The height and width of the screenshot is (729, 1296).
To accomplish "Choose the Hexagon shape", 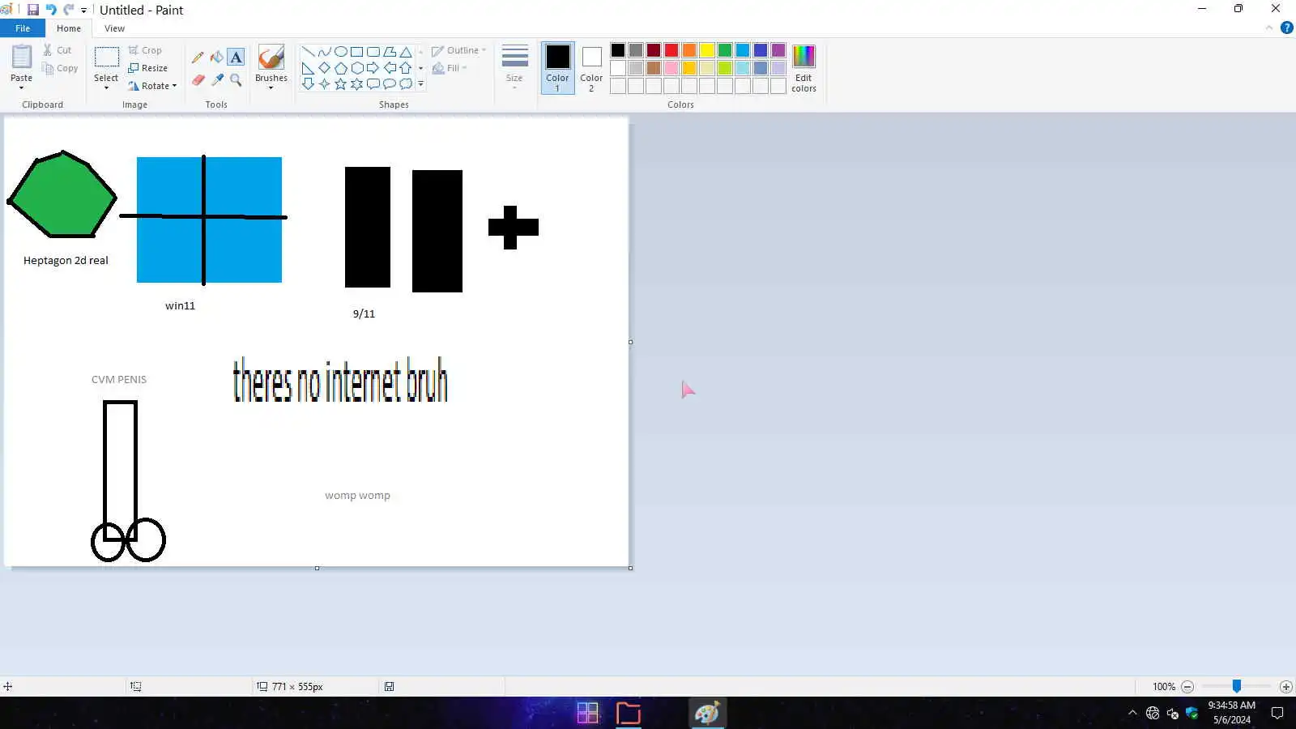I will click(x=357, y=68).
